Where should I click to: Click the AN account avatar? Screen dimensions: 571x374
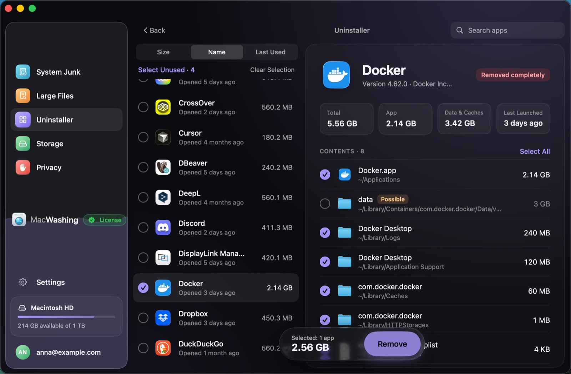pos(23,352)
